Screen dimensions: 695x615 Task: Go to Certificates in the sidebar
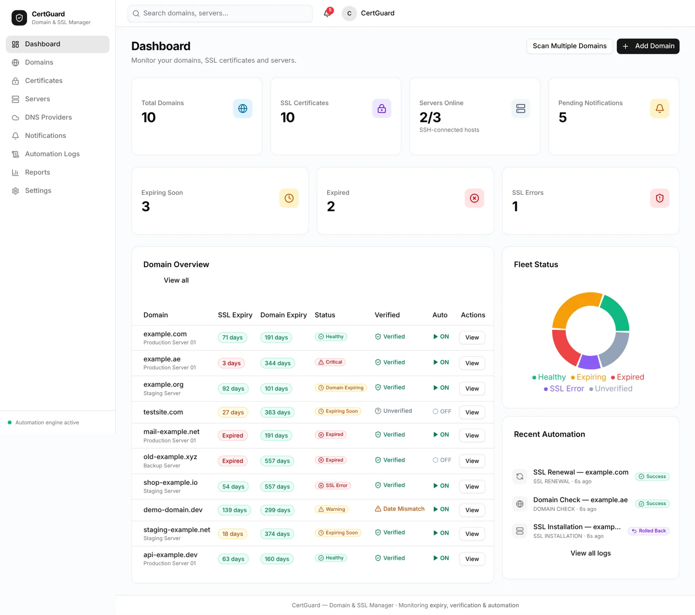(58, 81)
